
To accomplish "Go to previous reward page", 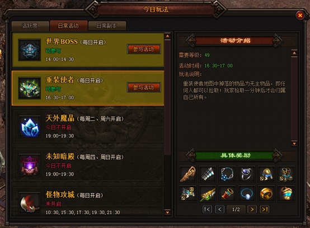I will (x=220, y=209).
